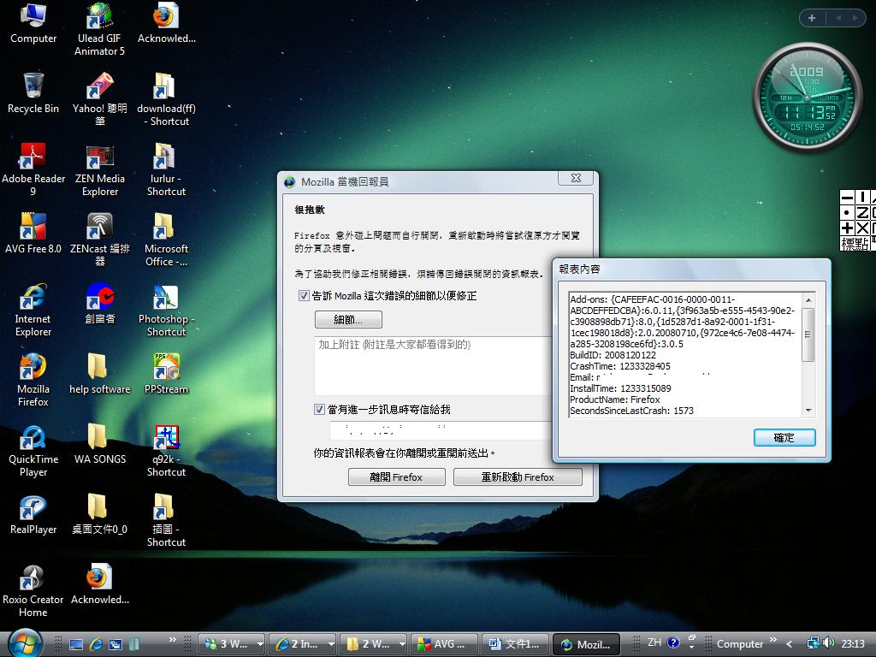This screenshot has width=876, height=657.
Task: Click 確定 button in report contents dialog
Action: (x=784, y=437)
